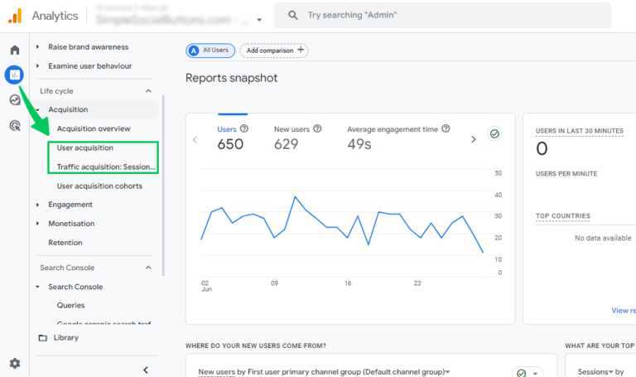Collapse the Search Console section chevron
Viewport: 636px width, 377px height.
coord(148,268)
